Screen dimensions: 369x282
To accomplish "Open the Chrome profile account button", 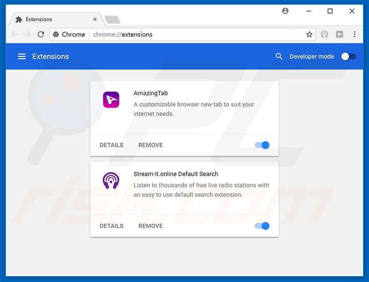I will coord(285,11).
